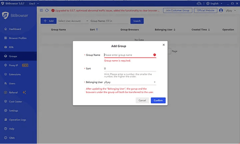Image resolution: width=240 pixels, height=144 pixels.
Task: Click the red upgrade notice icon
Action: pyautogui.click(x=53, y=11)
